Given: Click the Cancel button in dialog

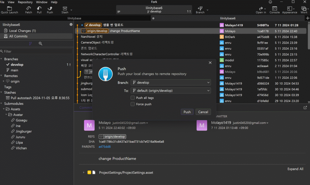Looking at the screenshot, I should [x=203, y=112].
